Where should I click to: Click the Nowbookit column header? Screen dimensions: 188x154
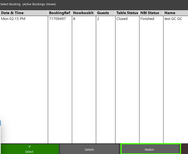[x=84, y=13]
